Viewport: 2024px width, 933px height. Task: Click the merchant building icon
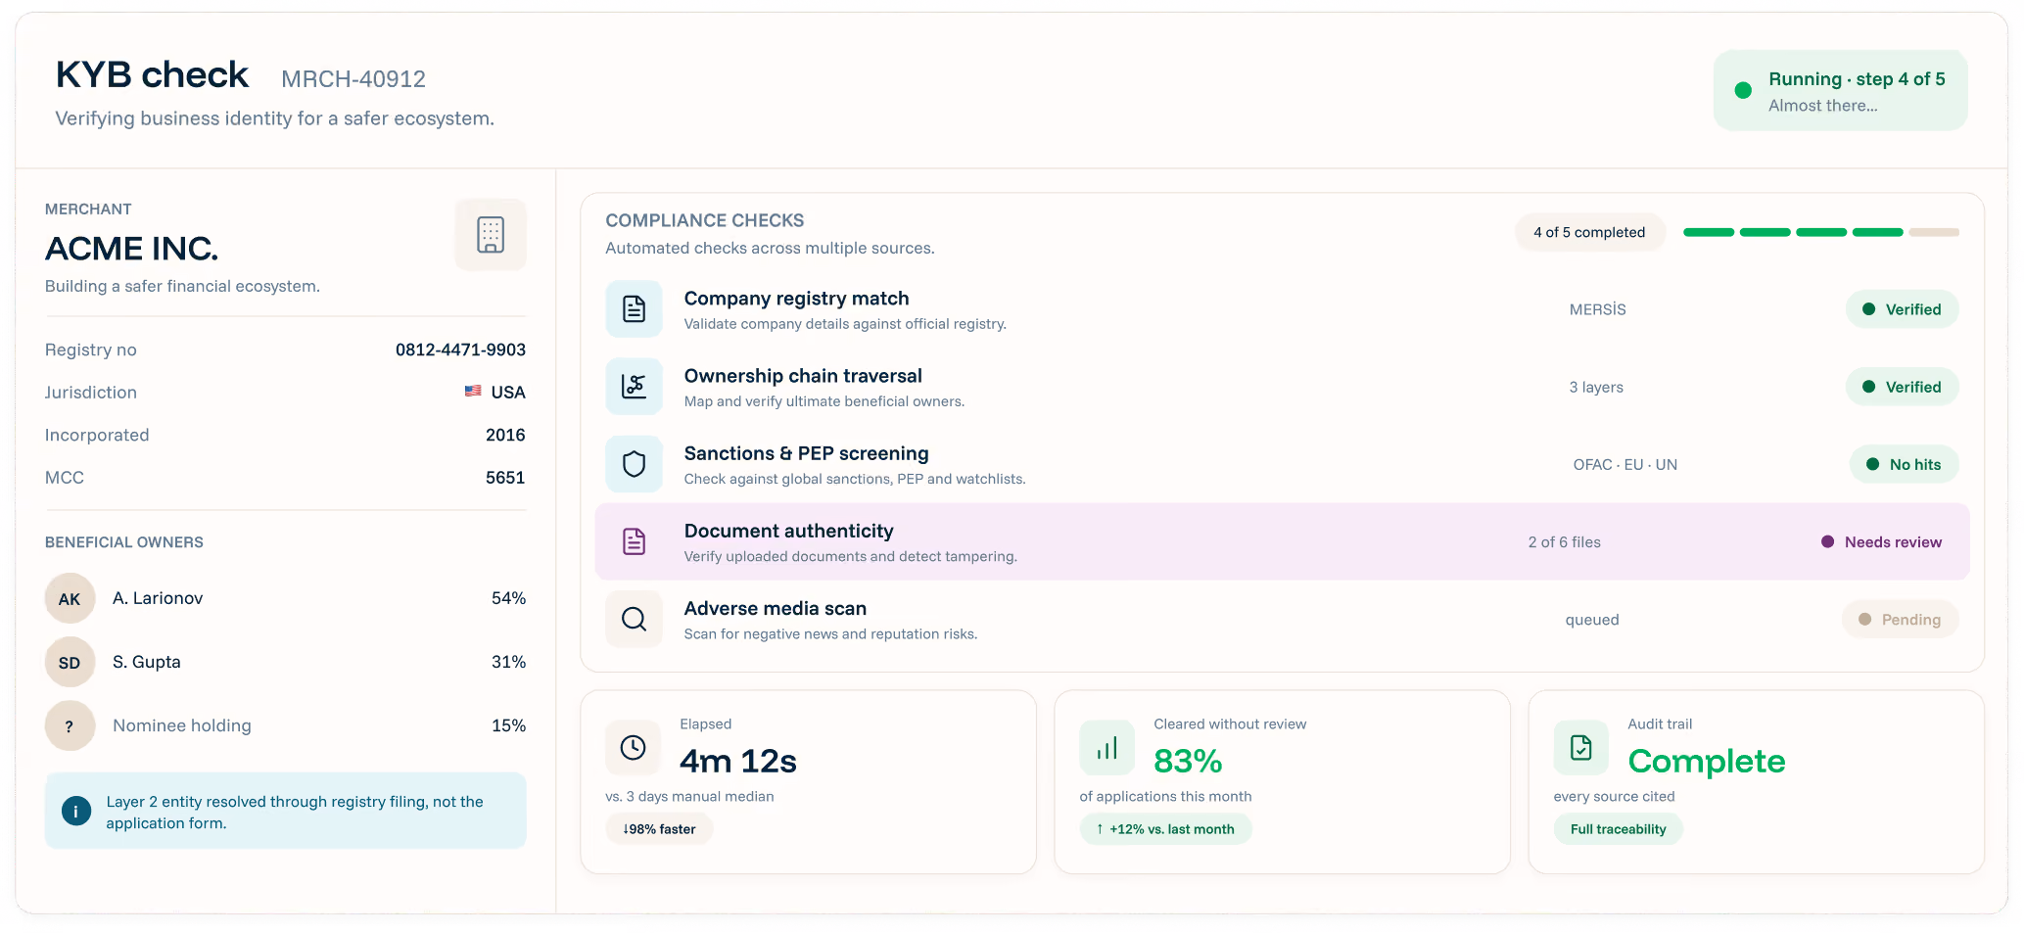[491, 235]
